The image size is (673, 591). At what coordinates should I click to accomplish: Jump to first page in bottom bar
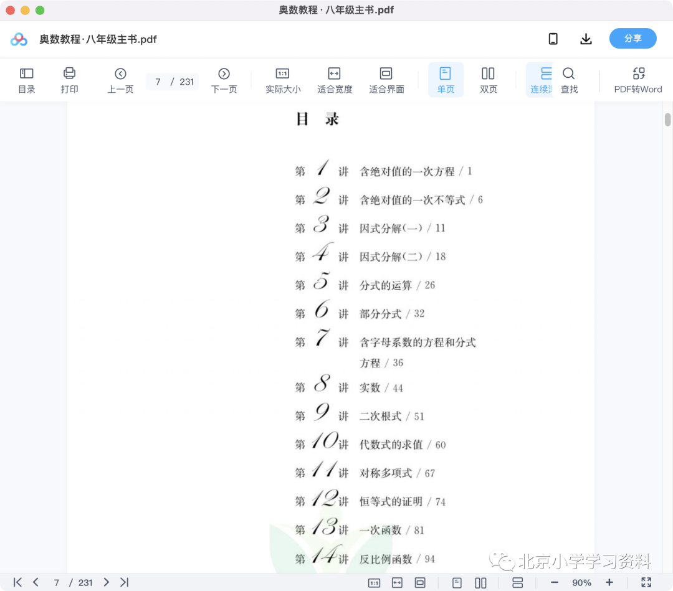coord(17,582)
